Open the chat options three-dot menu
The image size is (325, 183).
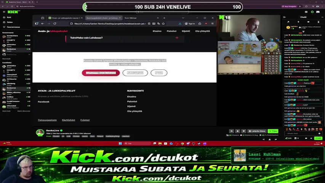click(x=322, y=17)
